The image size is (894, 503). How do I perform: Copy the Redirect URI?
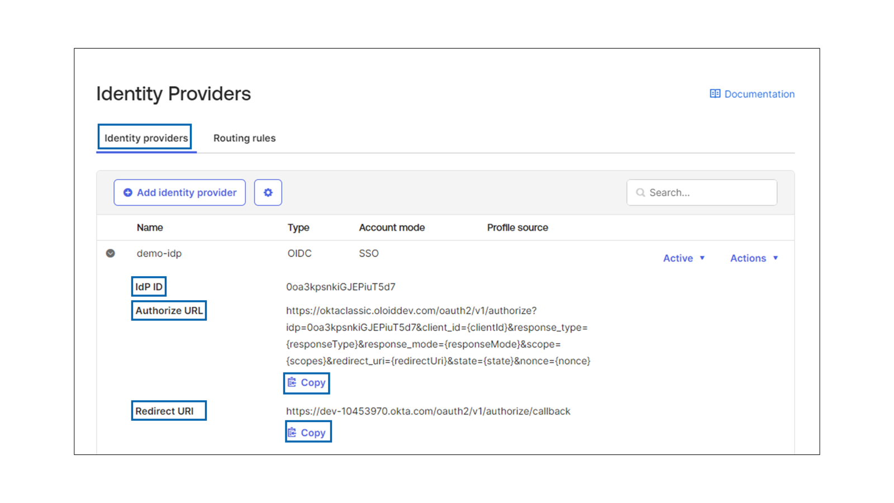(x=308, y=433)
